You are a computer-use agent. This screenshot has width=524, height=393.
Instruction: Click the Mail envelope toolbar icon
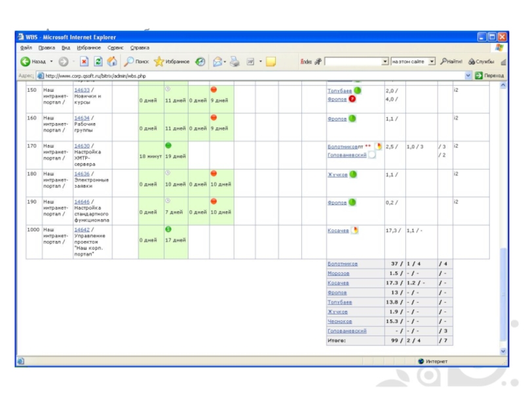(218, 62)
